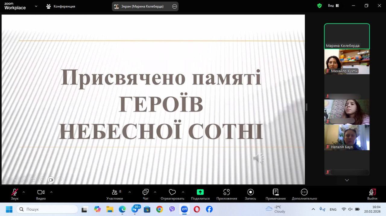Open the Zoom Workplace dropdown chevron
This screenshot has width=386, height=216.
click(36, 6)
